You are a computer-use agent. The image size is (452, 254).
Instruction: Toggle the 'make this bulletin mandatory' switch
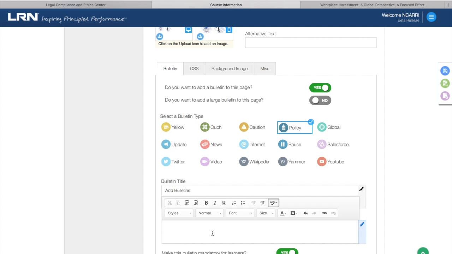(x=287, y=252)
